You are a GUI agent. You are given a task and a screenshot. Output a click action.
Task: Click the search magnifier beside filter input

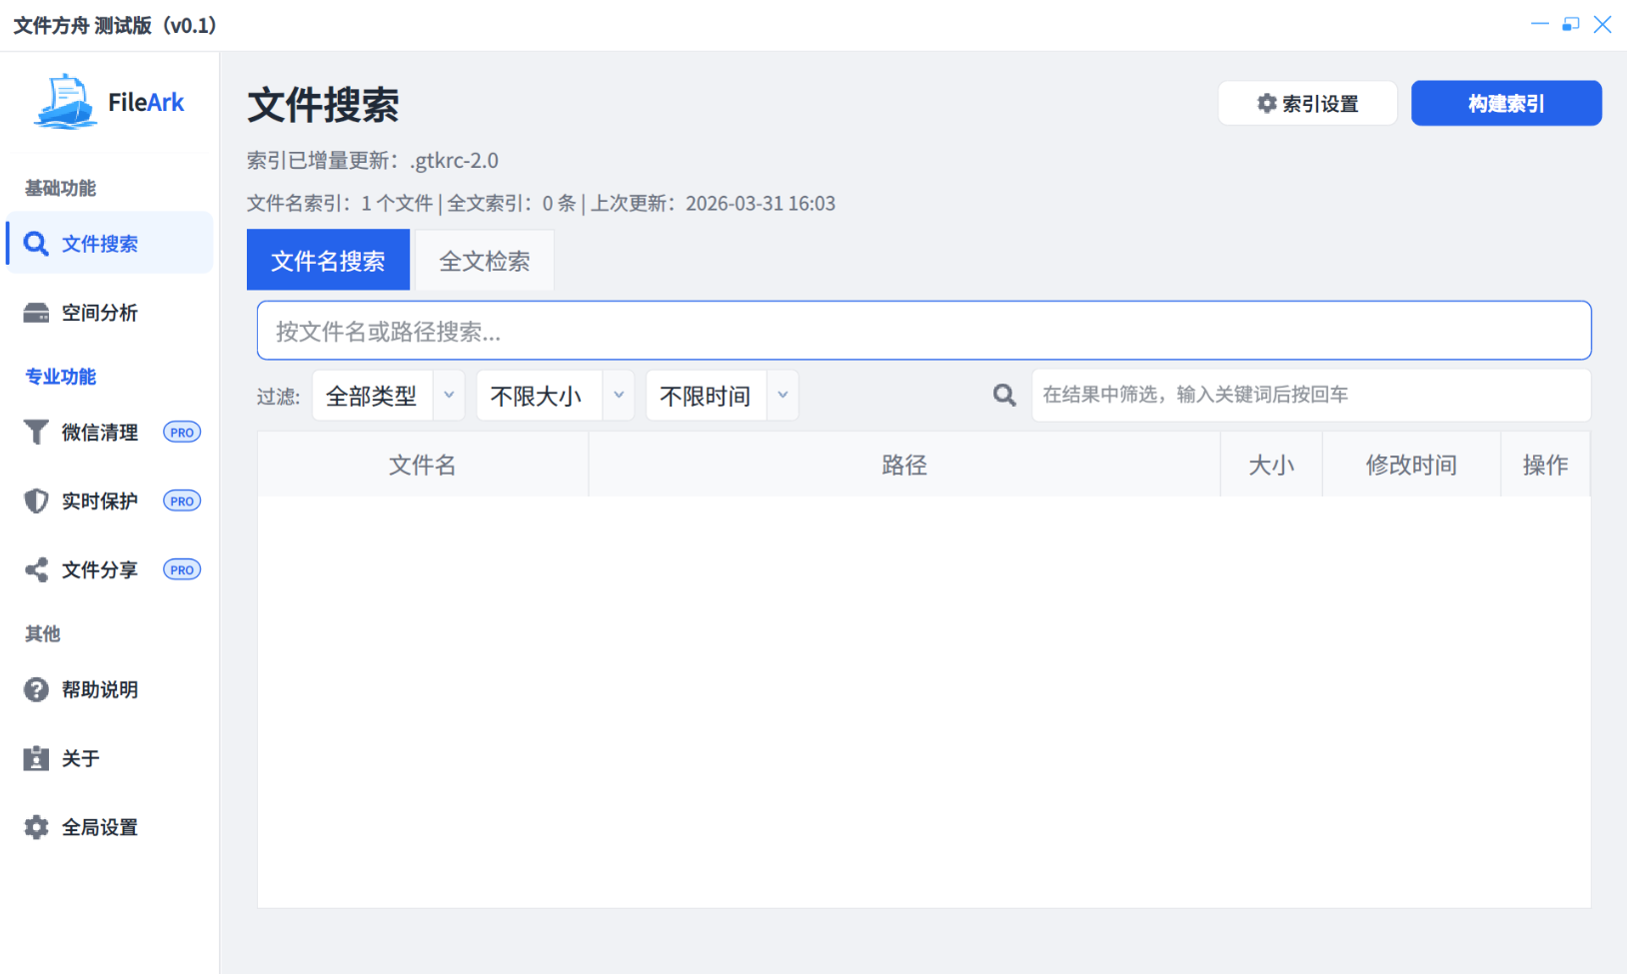click(x=1004, y=395)
